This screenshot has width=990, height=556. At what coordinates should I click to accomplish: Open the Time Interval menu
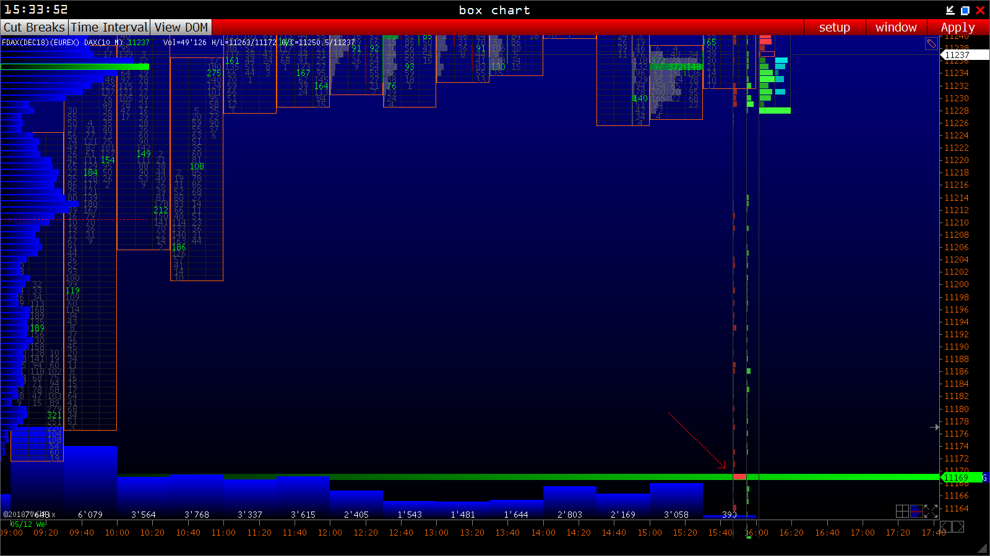point(109,27)
